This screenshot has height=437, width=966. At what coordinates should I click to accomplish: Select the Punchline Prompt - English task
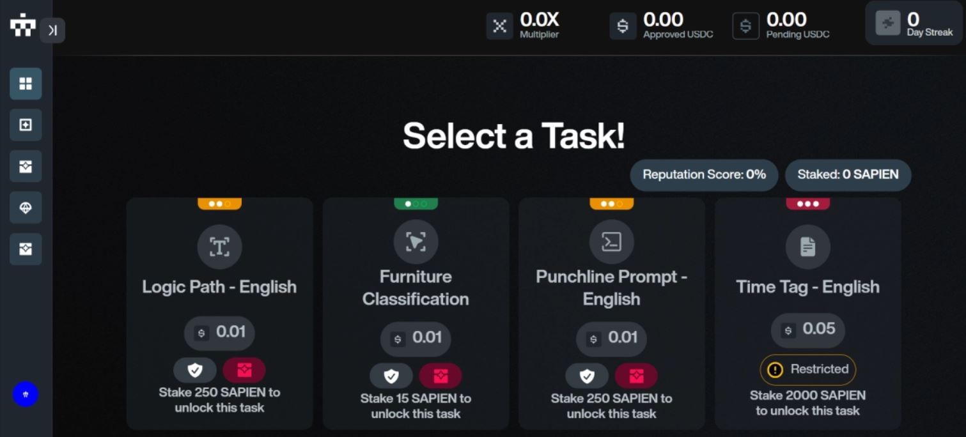pyautogui.click(x=611, y=287)
